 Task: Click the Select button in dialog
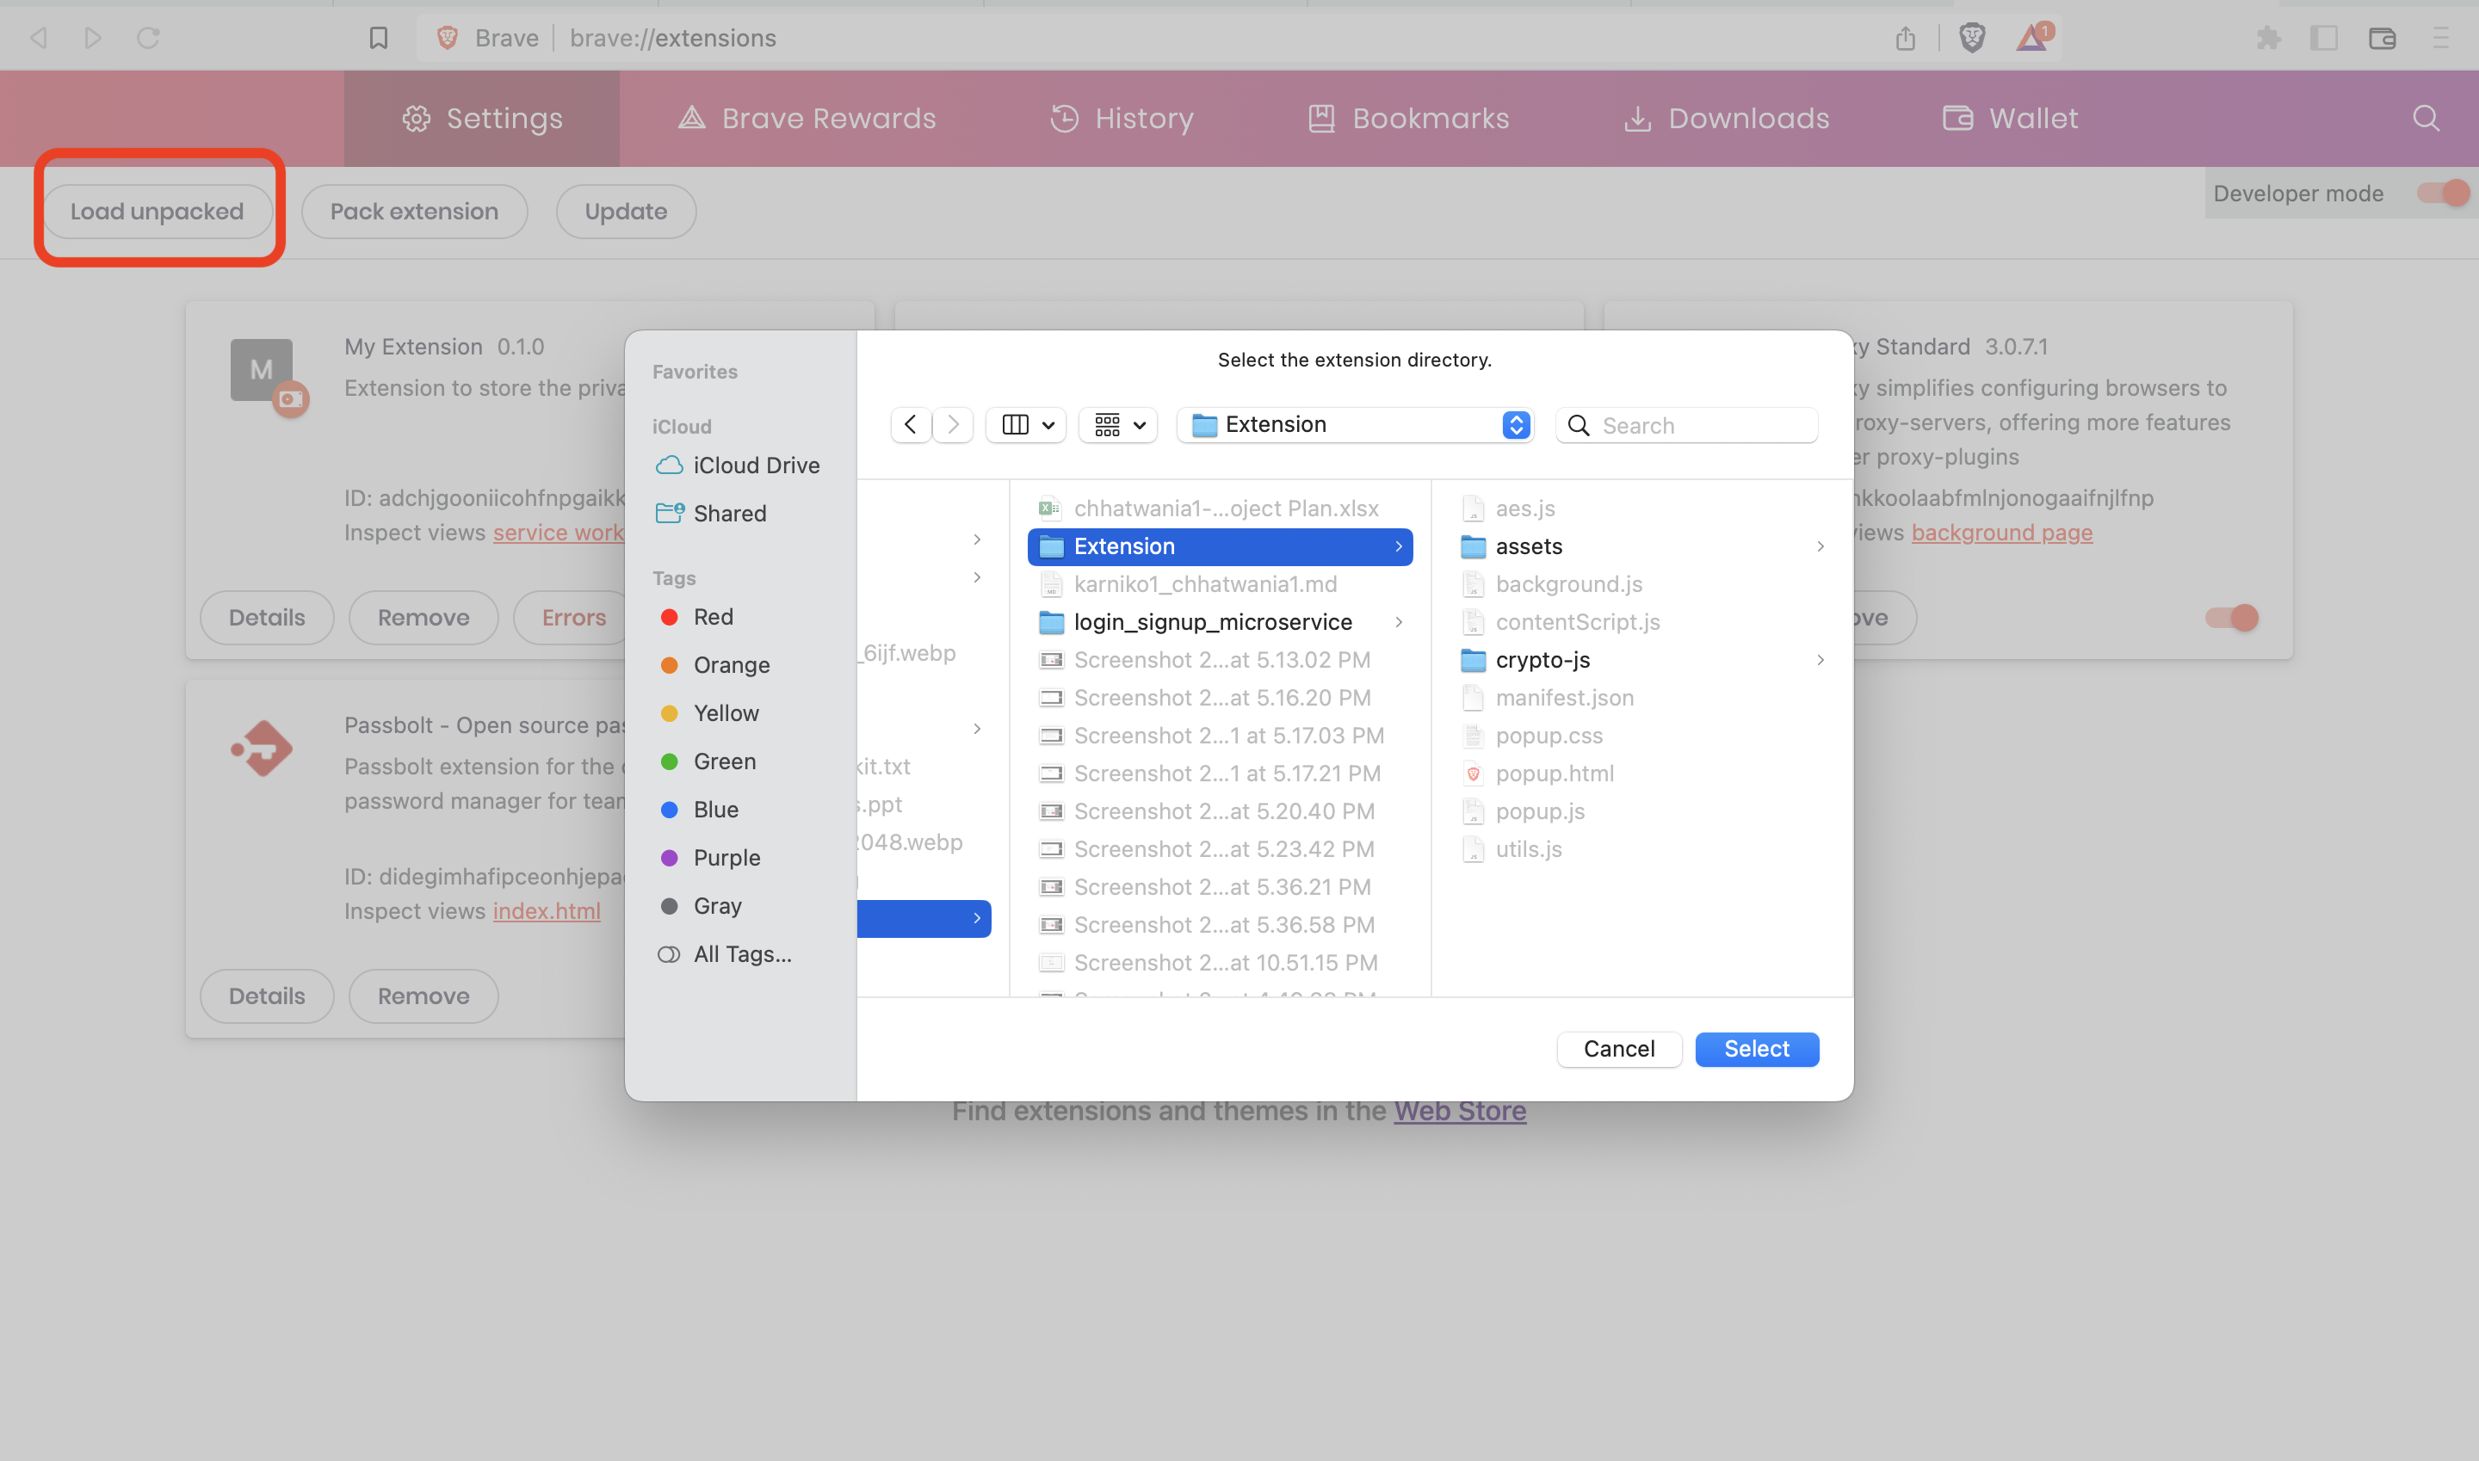pos(1756,1049)
